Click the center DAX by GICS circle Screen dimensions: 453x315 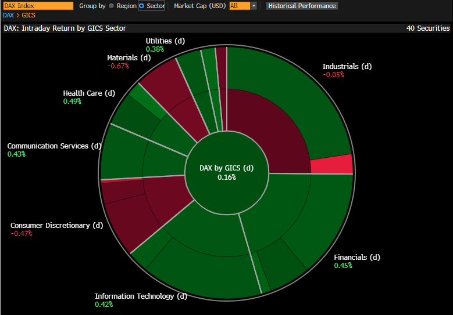pos(226,172)
